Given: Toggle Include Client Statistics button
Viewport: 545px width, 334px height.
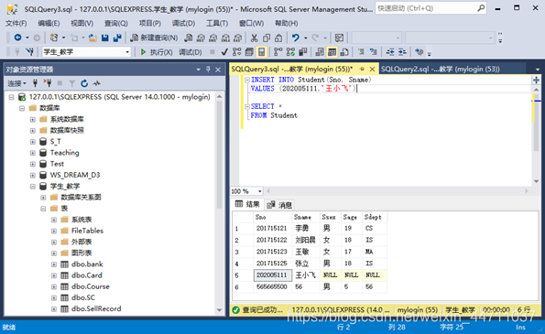Looking at the screenshot, I should 303,52.
